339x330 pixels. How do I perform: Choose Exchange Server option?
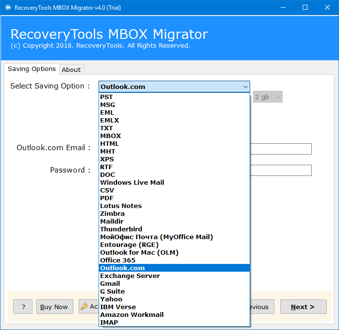(174, 276)
